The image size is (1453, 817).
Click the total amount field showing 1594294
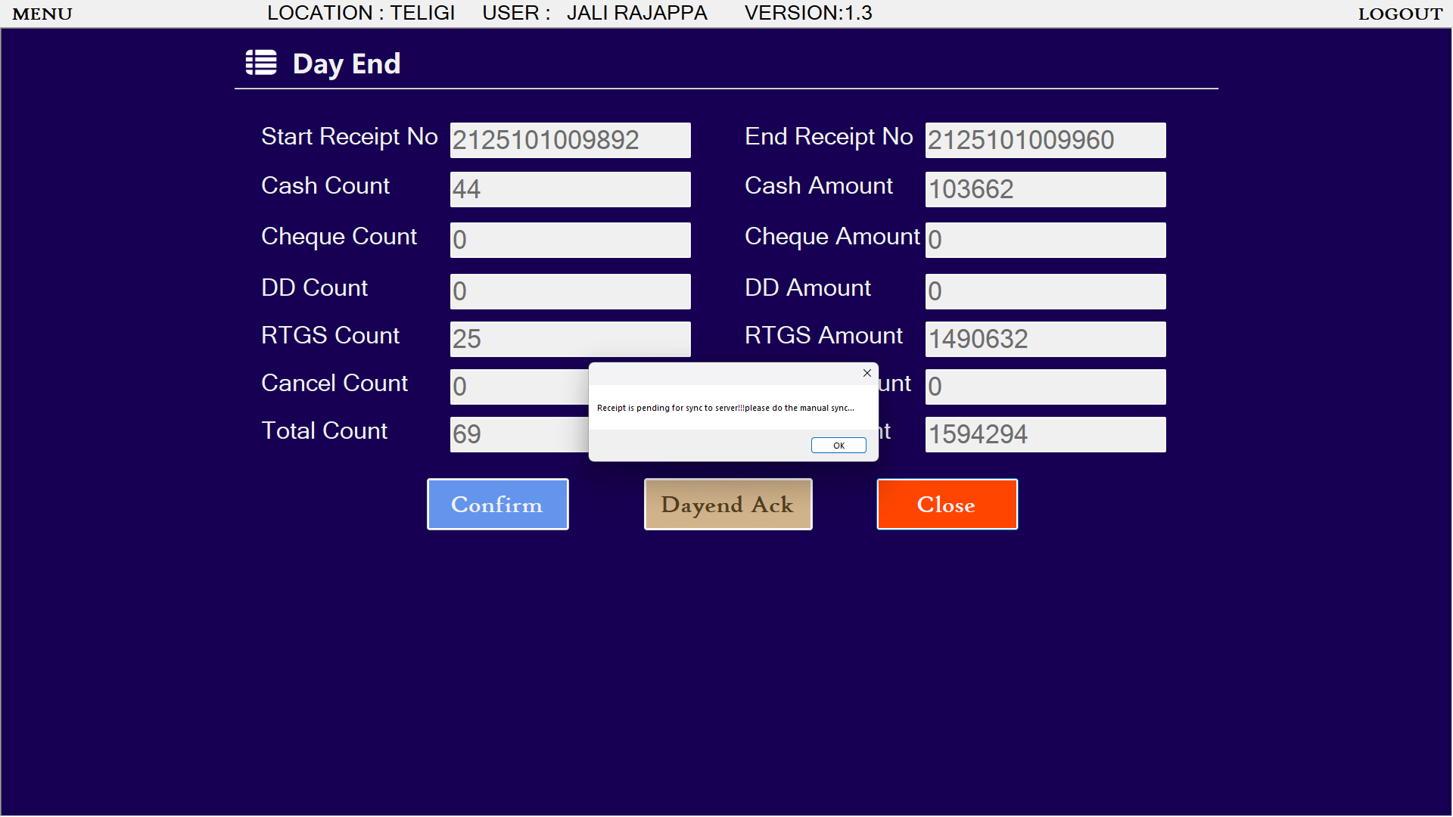pyautogui.click(x=1045, y=435)
